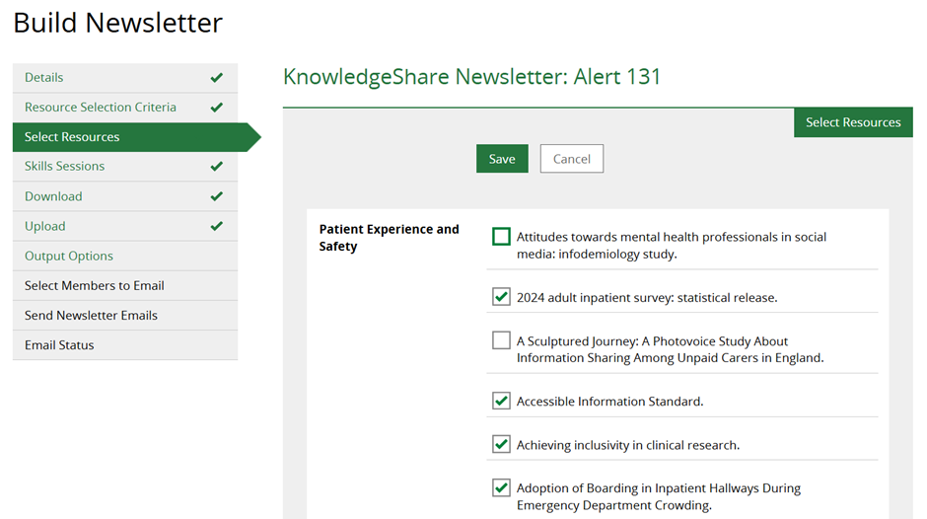Click the 'KnowledgeShare Newsletter: Alert 131' title
Screen dimensions: 927x519
coord(471,77)
